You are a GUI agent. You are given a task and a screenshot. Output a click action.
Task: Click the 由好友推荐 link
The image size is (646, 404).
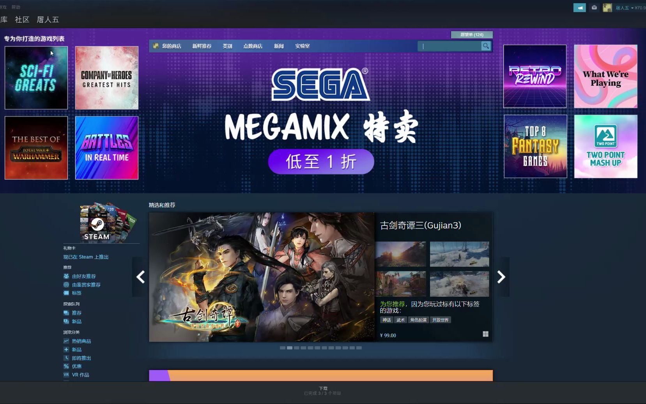coord(84,276)
